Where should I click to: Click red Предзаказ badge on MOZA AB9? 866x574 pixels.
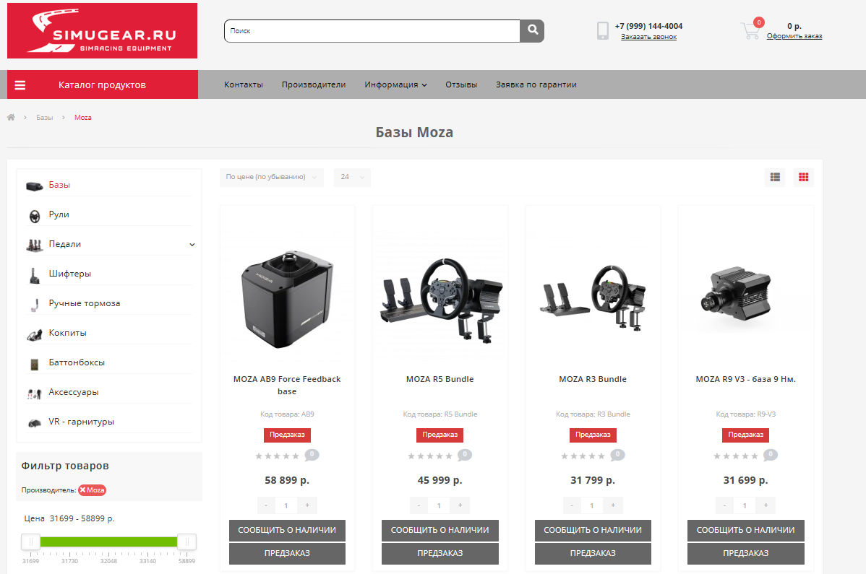pos(287,435)
